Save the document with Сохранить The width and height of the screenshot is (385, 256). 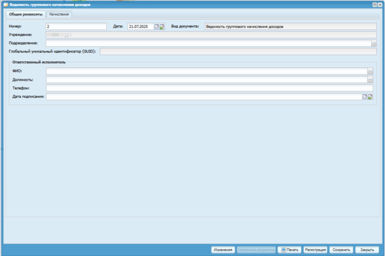(341, 250)
